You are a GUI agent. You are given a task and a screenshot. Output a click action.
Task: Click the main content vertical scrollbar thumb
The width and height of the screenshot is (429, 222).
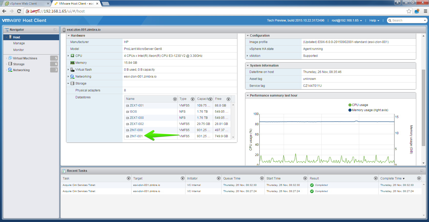pos(423,108)
